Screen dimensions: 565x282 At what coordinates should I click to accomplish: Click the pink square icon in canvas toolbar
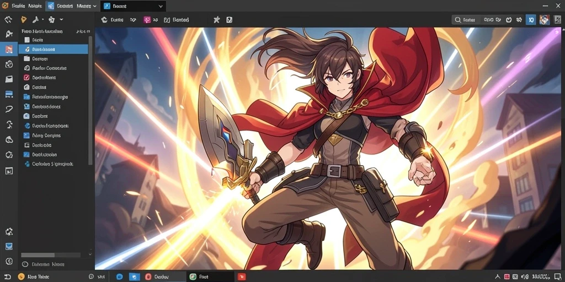pos(147,20)
